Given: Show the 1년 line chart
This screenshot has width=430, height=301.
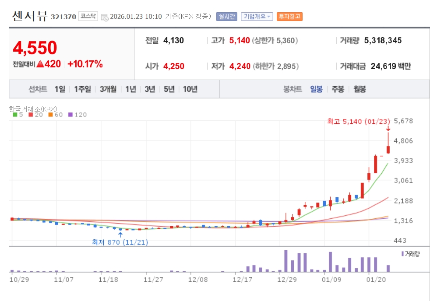Looking at the screenshot, I should point(130,89).
